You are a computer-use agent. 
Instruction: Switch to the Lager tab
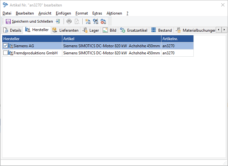point(90,30)
